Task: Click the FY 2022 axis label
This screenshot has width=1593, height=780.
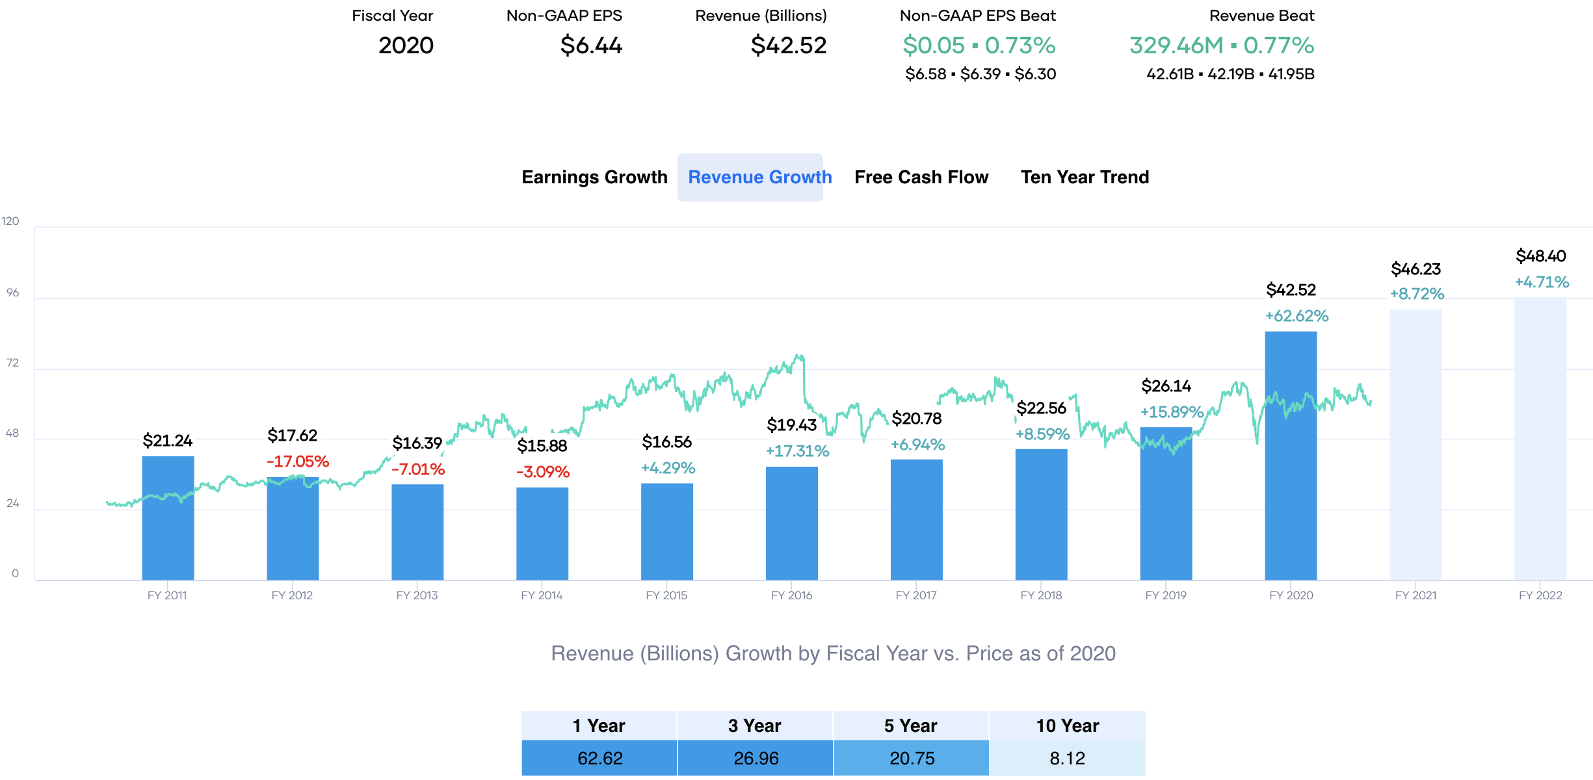Action: (1540, 595)
